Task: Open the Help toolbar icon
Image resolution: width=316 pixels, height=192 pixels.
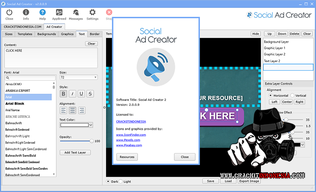Action: pos(42,14)
